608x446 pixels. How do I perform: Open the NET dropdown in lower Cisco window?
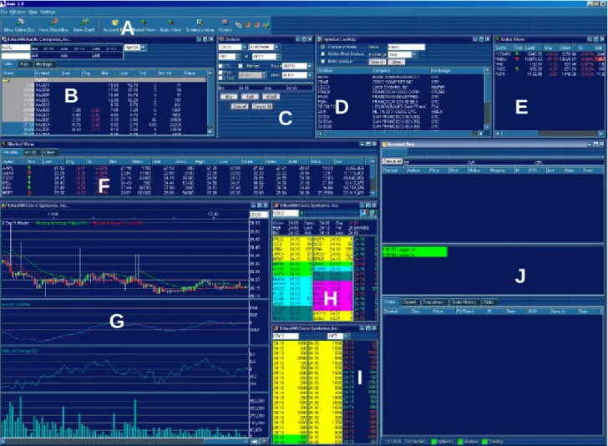click(347, 337)
